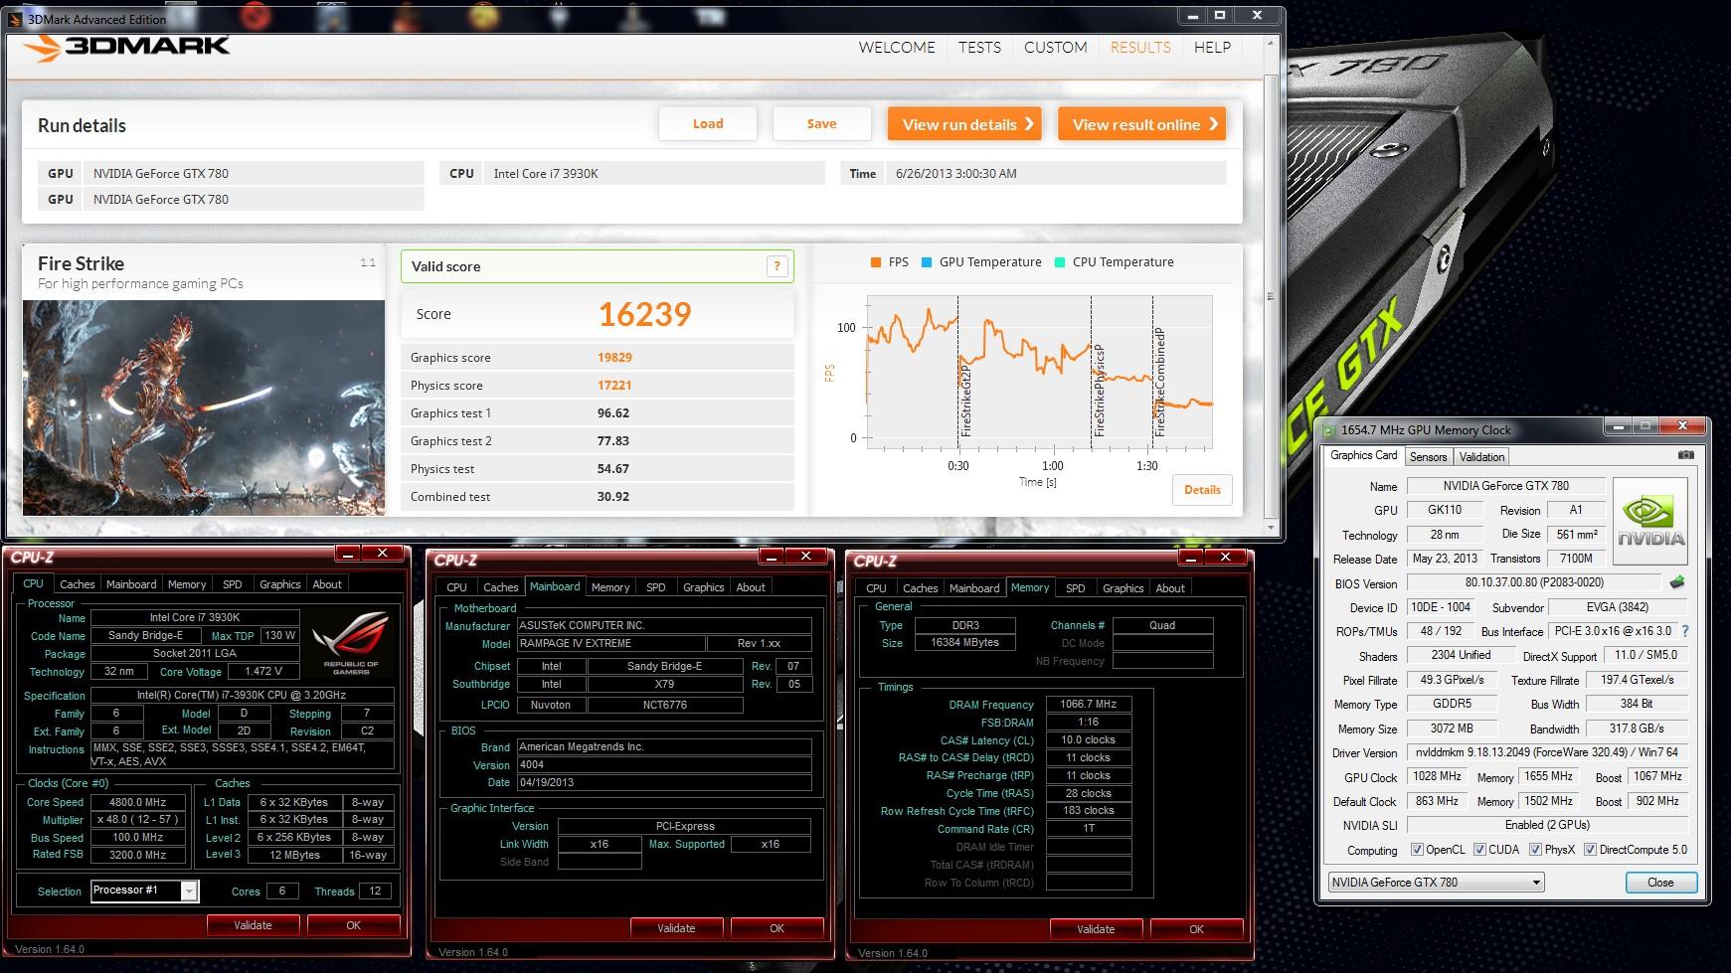Viewport: 1731px width, 973px height.
Task: Click the Graphics score value 19829
Action: tap(614, 358)
